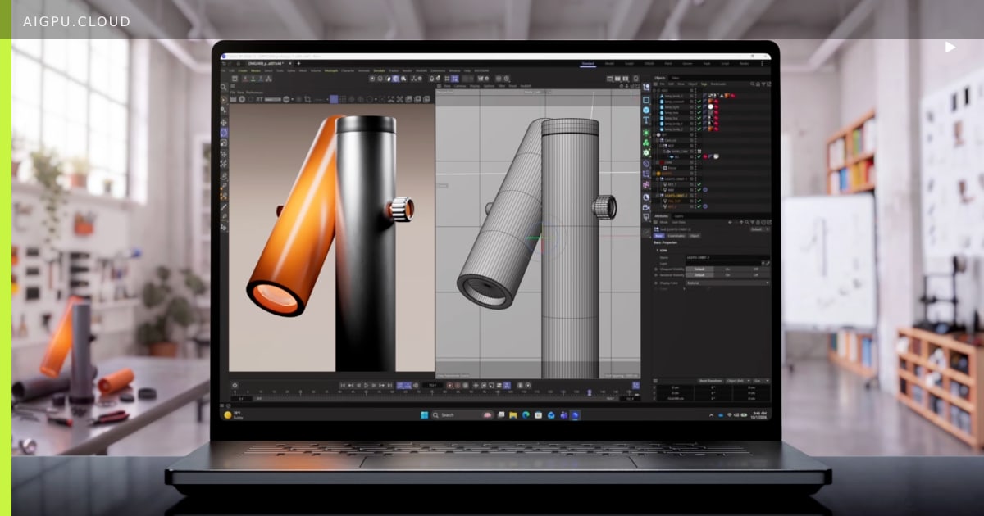
Task: Switch to the Takes tab
Action: point(674,78)
